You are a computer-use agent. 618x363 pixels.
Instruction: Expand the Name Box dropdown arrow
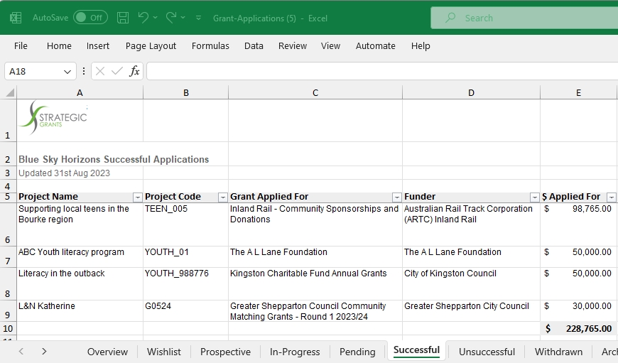click(68, 71)
